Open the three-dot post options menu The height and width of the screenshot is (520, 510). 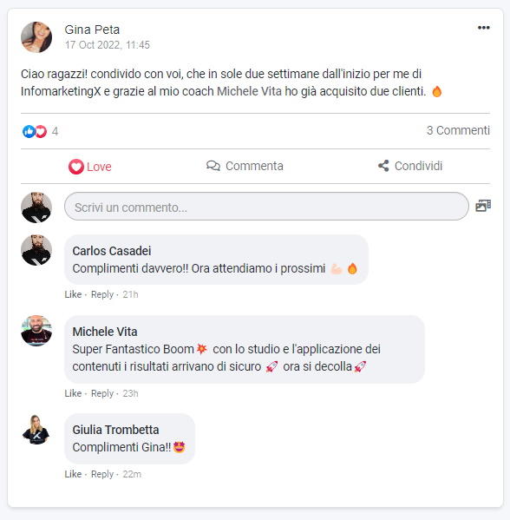[483, 28]
